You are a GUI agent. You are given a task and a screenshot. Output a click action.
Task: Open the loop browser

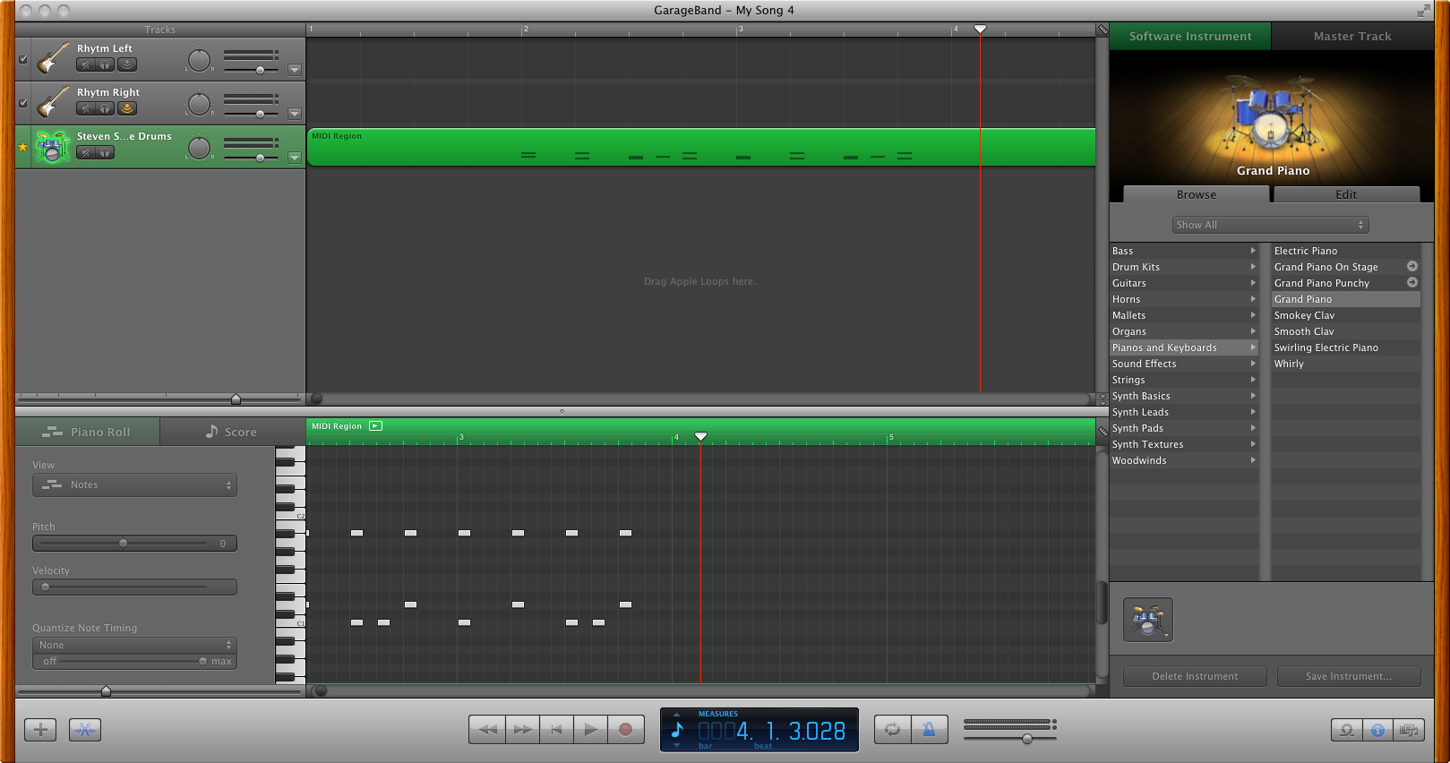(x=1346, y=730)
